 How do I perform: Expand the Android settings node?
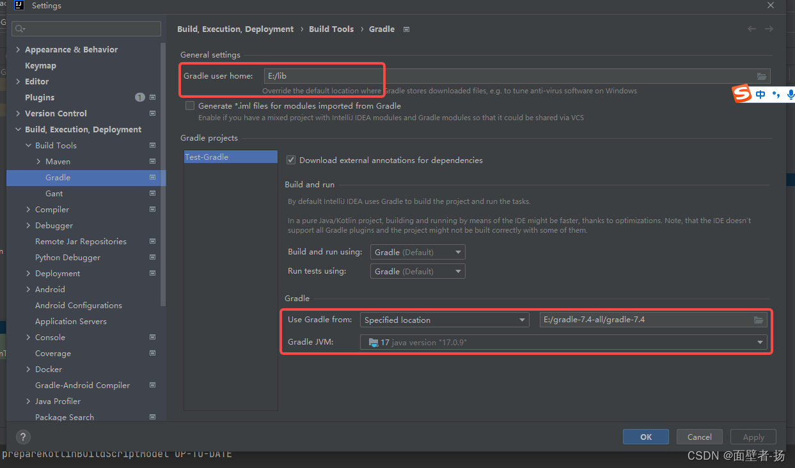tap(28, 289)
